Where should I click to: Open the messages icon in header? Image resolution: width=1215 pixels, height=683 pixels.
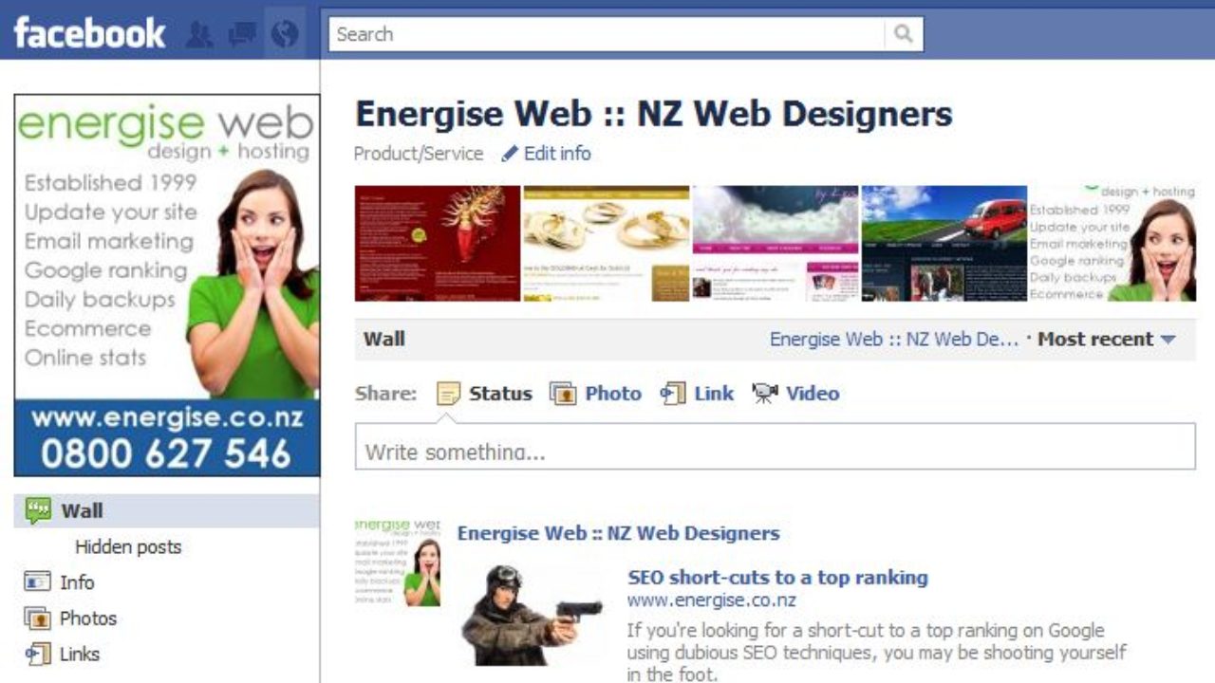(242, 35)
